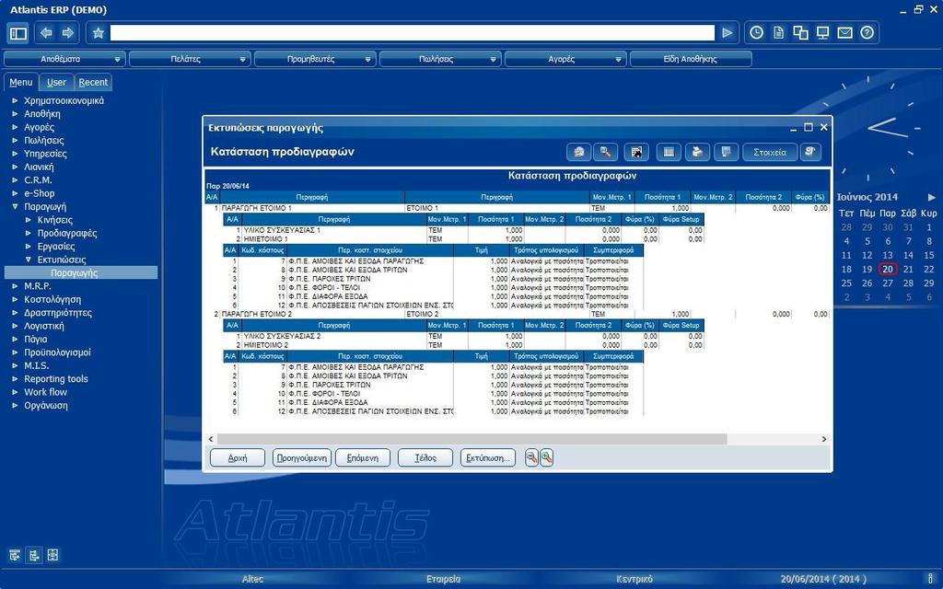Open the Προμηθευτές dropdown
Screen dimensions: 943x589
click(x=368, y=60)
